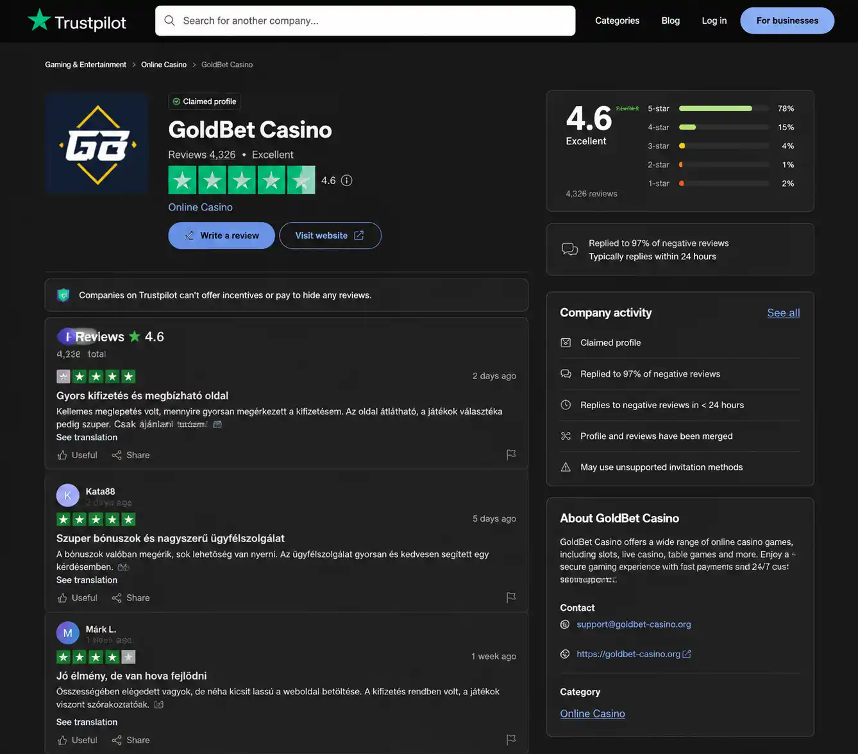Click the Write a review button

coord(221,236)
